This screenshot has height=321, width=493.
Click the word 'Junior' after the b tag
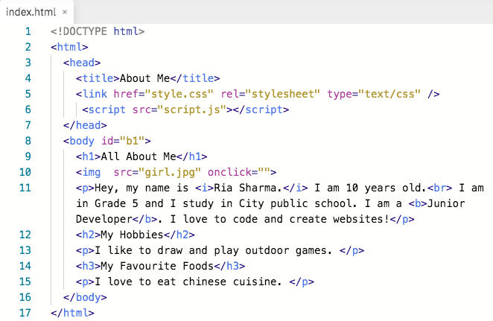(x=446, y=203)
